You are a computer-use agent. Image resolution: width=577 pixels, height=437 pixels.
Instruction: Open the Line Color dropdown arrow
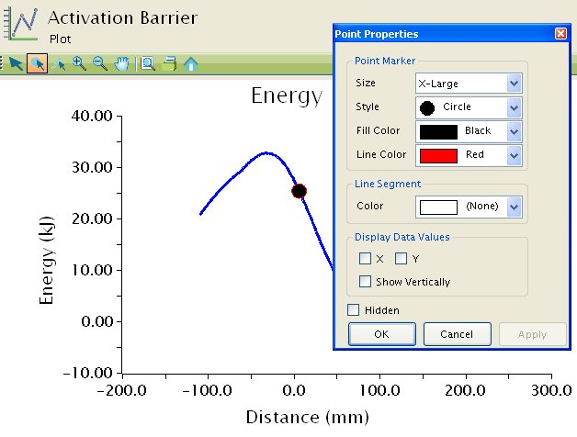point(515,155)
